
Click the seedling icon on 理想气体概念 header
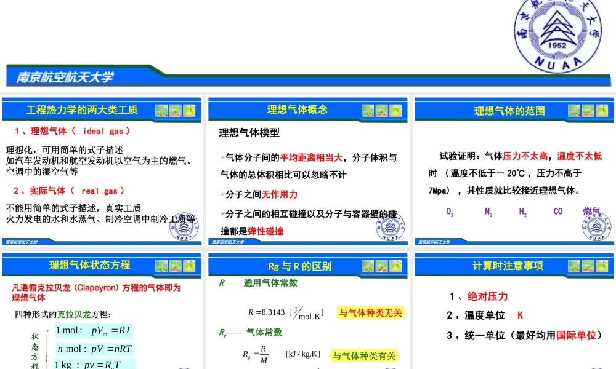382,111
